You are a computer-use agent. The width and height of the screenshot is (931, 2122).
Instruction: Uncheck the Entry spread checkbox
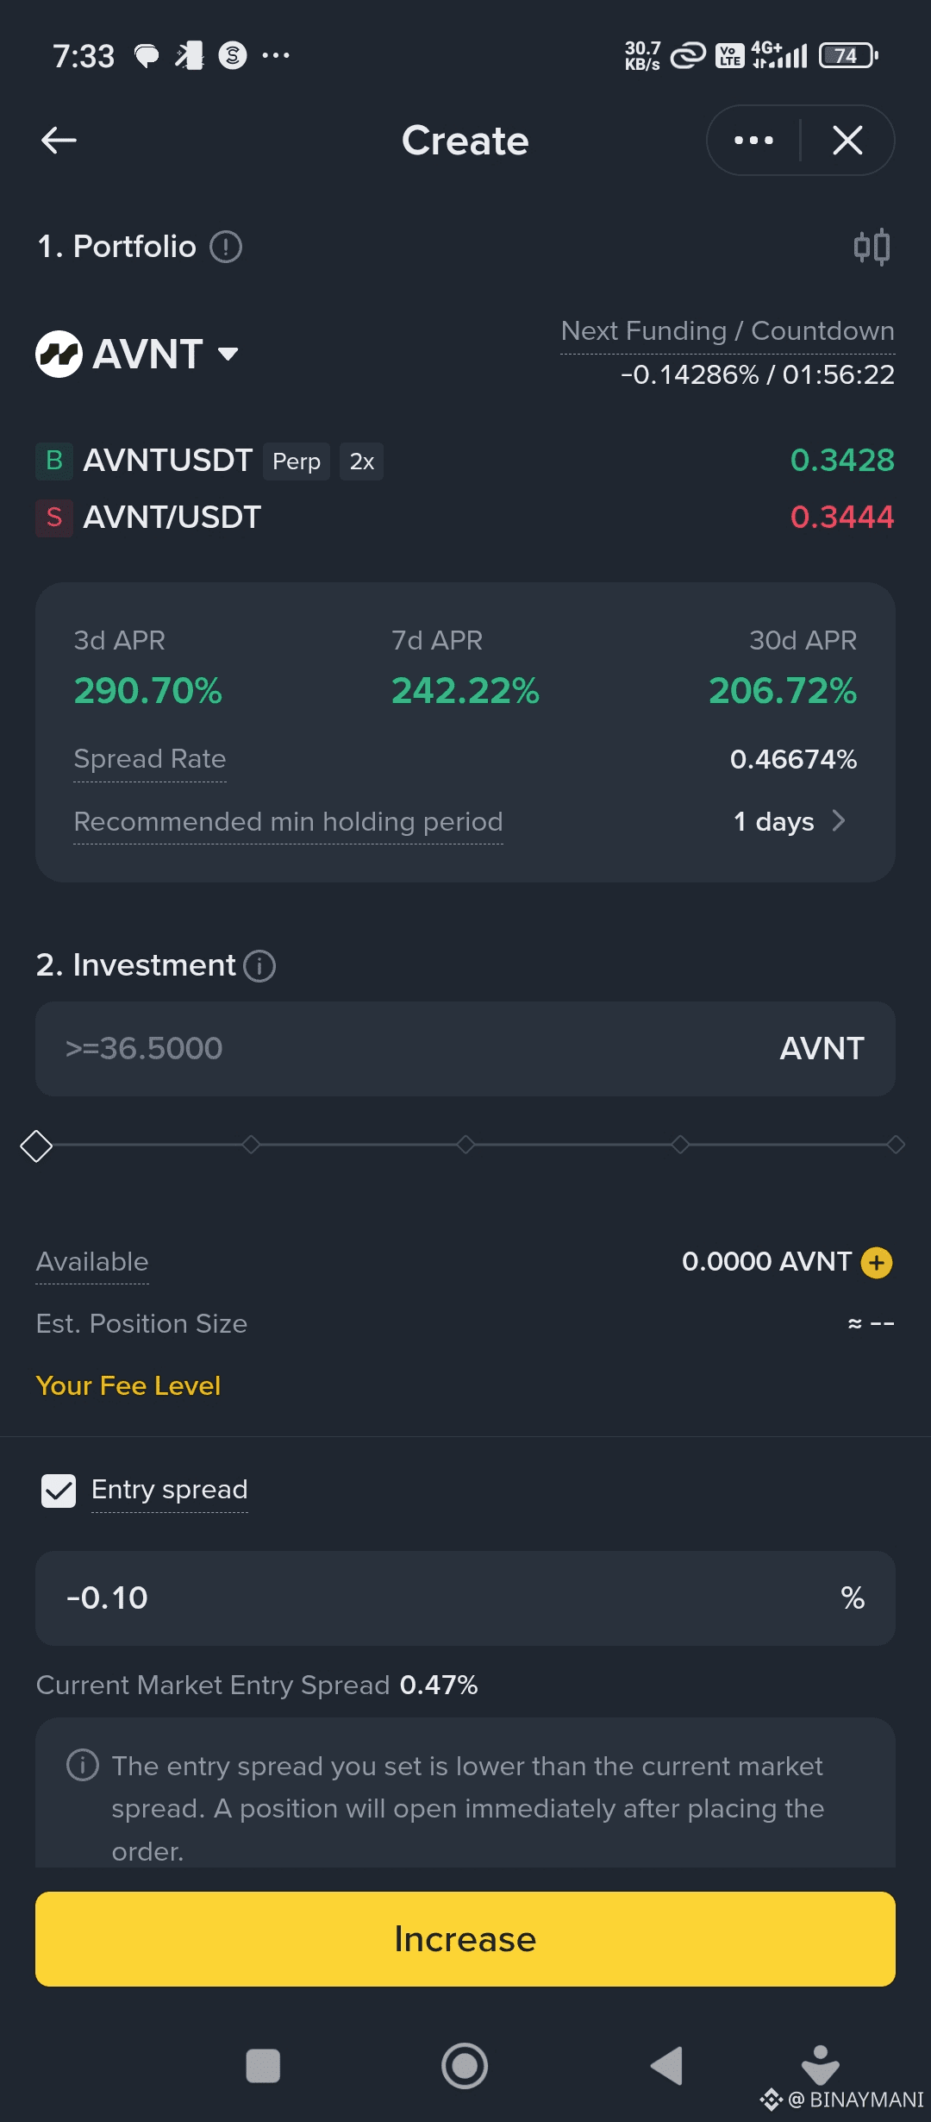pos(59,1490)
